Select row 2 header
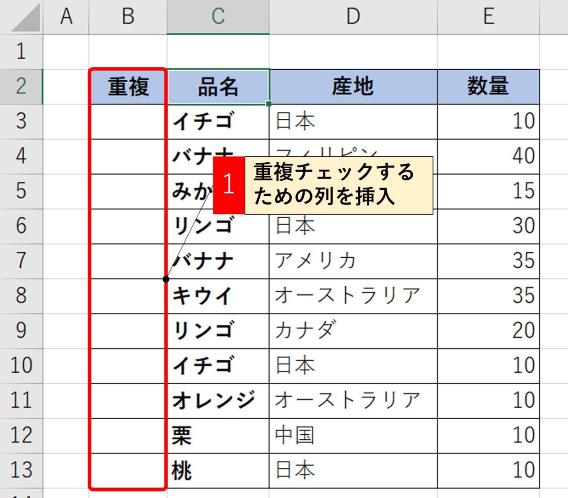Viewport: 568px width, 498px height. pos(22,87)
